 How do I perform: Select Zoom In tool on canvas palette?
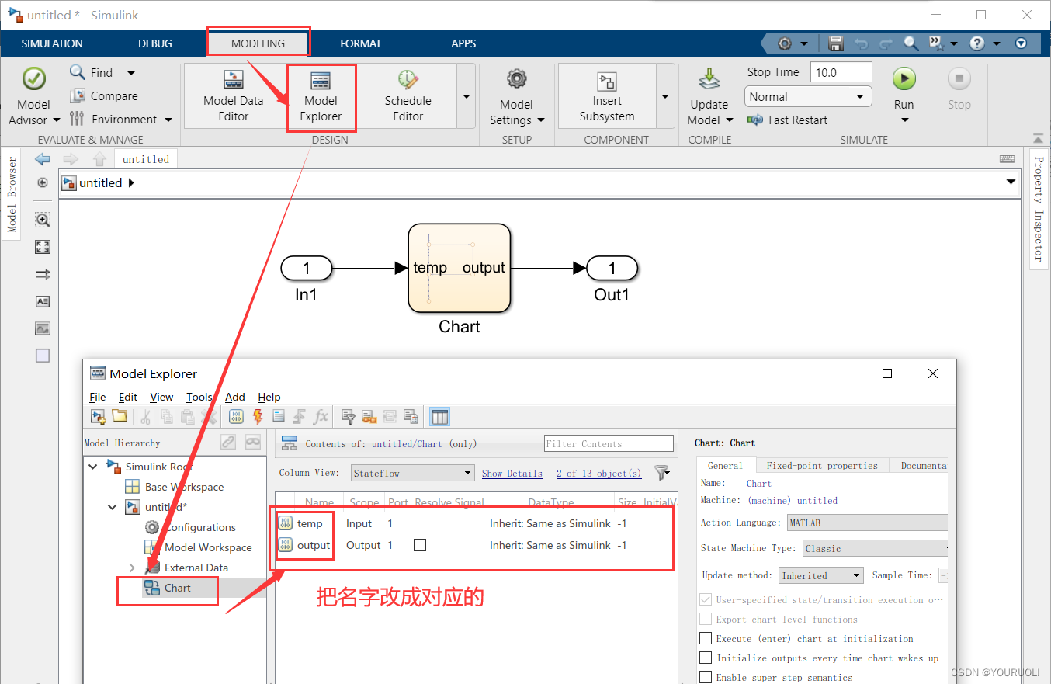point(43,220)
